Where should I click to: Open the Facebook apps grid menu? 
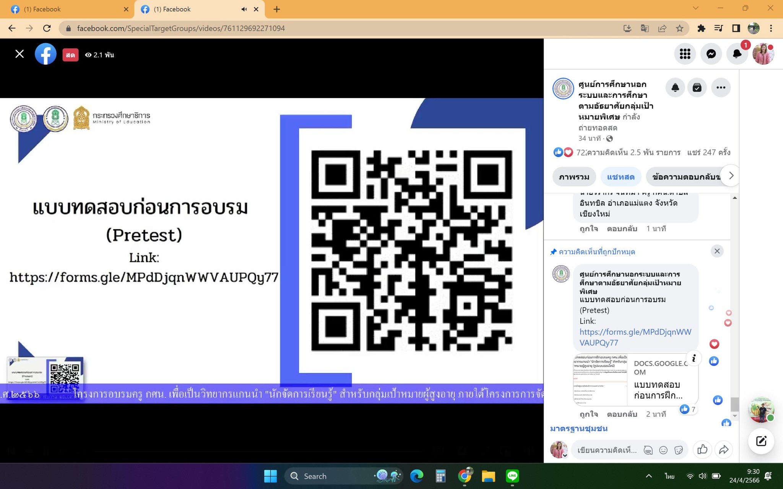pos(685,54)
